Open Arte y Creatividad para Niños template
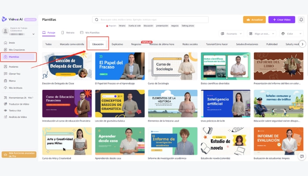This screenshot has height=176, width=308. 67,141
